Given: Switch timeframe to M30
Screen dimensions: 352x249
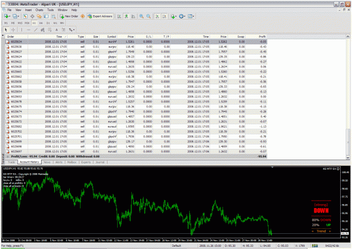Looking at the screenshot, I should point(27,23).
